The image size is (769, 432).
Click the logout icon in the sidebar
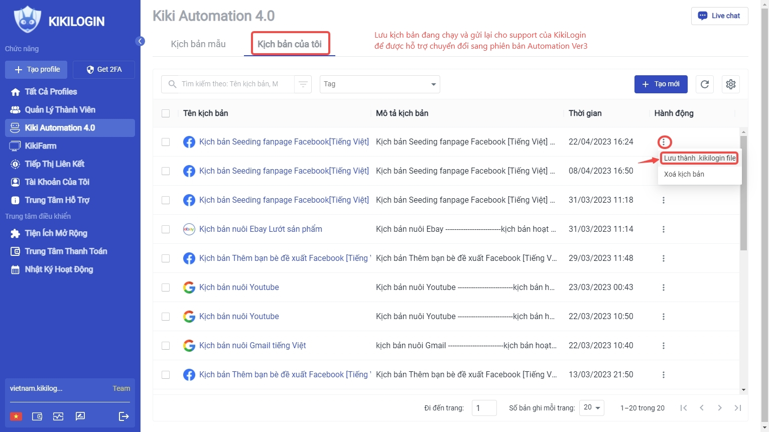123,416
